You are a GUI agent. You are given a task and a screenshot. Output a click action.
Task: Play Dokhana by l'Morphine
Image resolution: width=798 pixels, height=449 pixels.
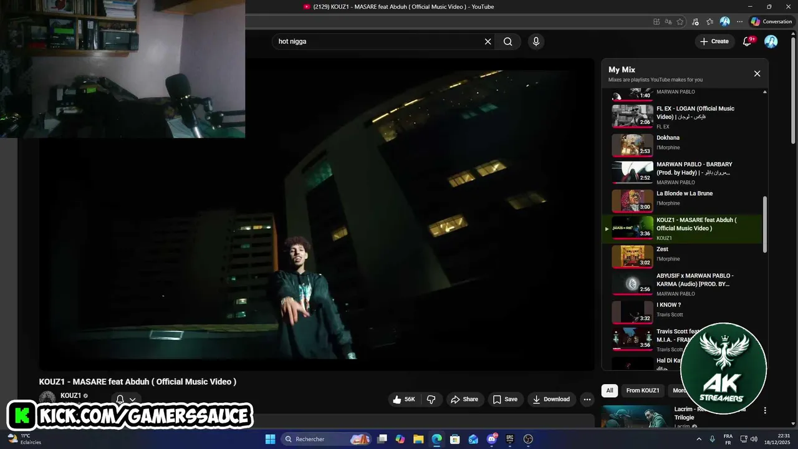(x=683, y=145)
